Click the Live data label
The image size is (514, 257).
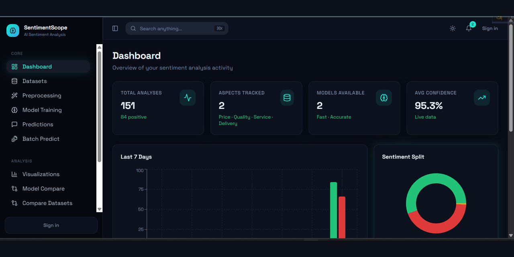(x=425, y=117)
